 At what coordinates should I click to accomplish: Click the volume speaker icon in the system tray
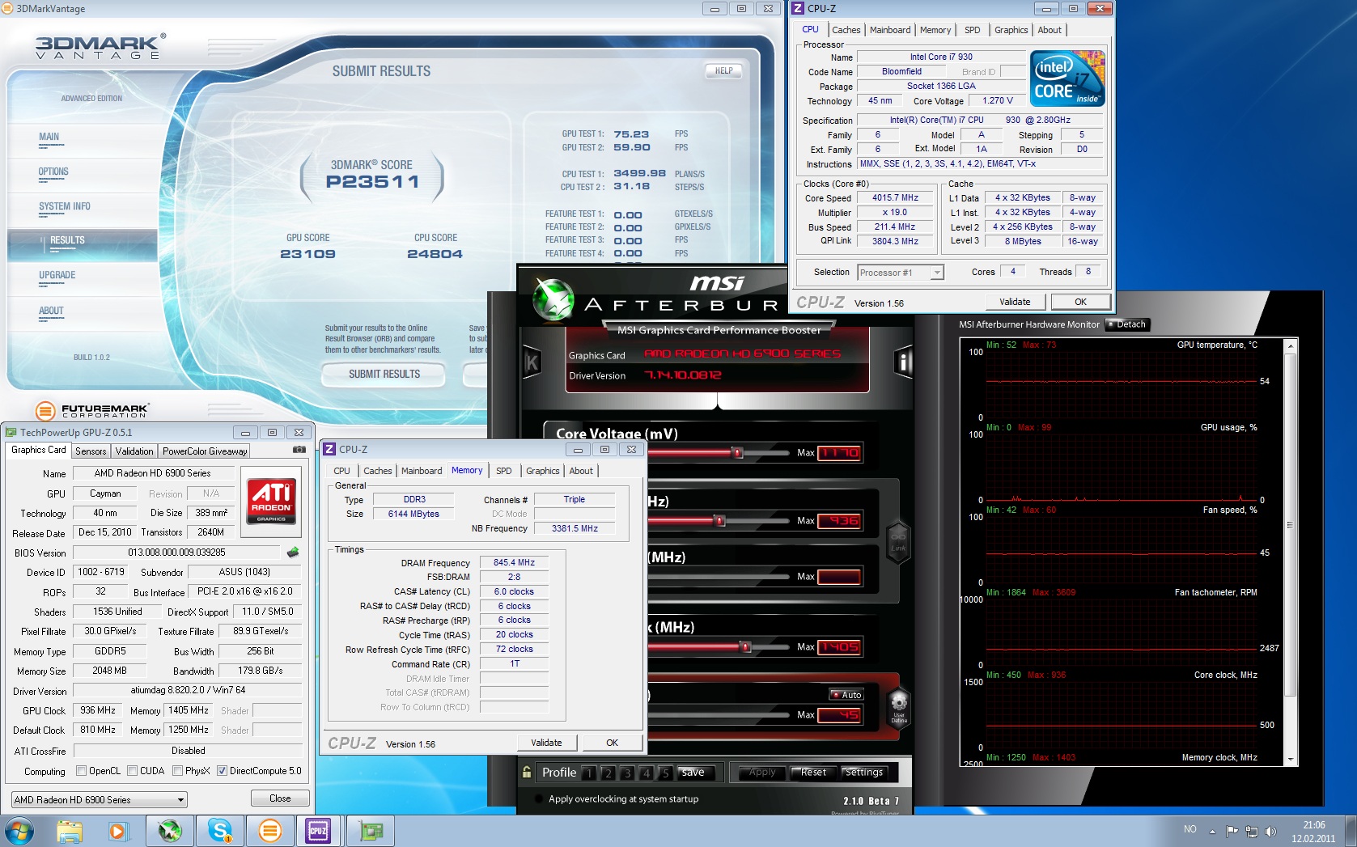point(1270,831)
